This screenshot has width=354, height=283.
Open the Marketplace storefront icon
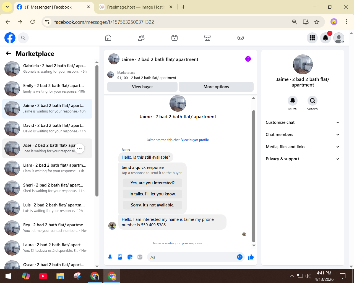[x=207, y=38]
